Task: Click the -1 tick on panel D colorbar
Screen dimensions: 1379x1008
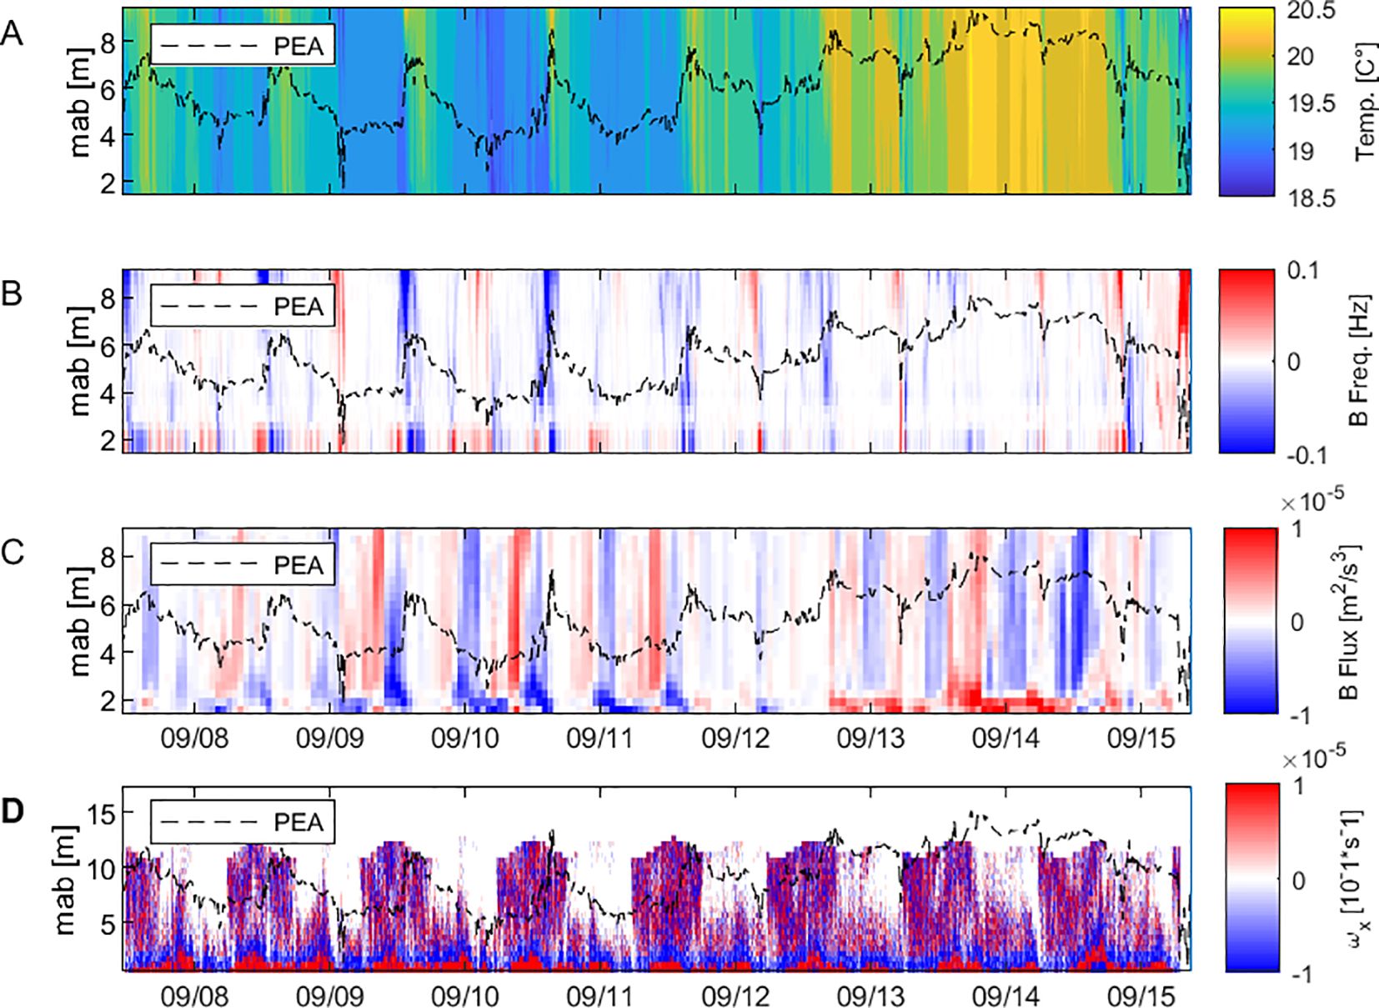Action: (x=1302, y=973)
